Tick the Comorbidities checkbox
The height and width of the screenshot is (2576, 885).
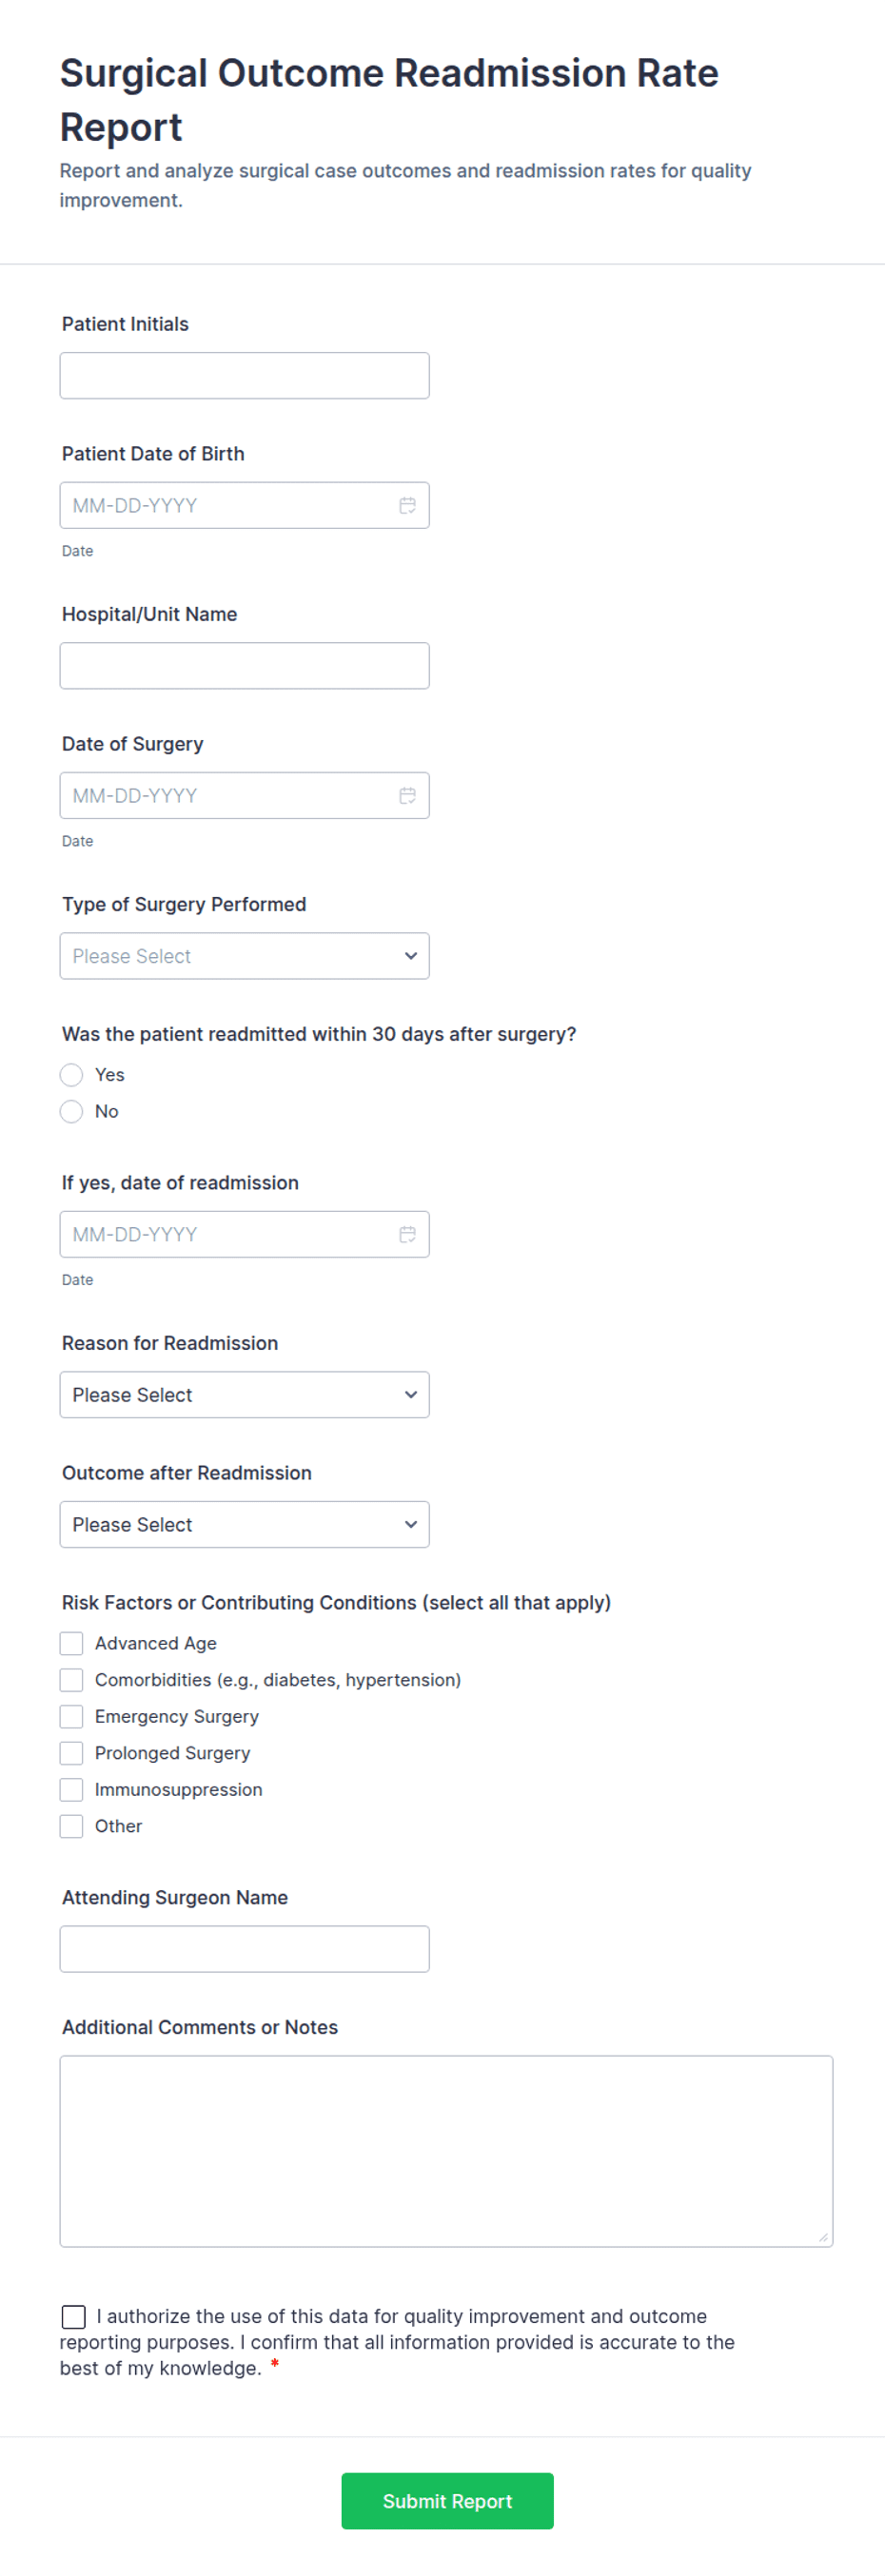pyautogui.click(x=71, y=1680)
